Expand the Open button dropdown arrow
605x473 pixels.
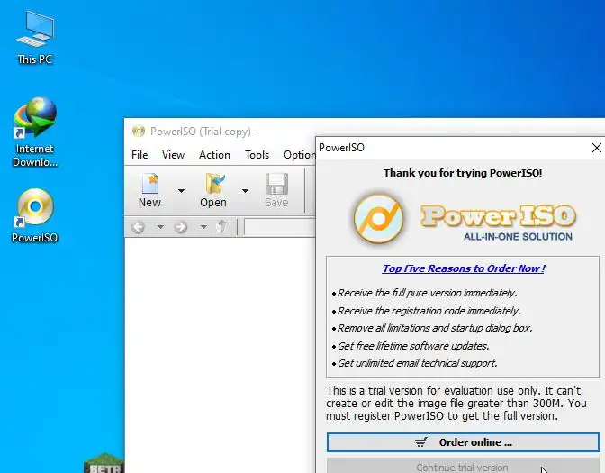coord(245,190)
